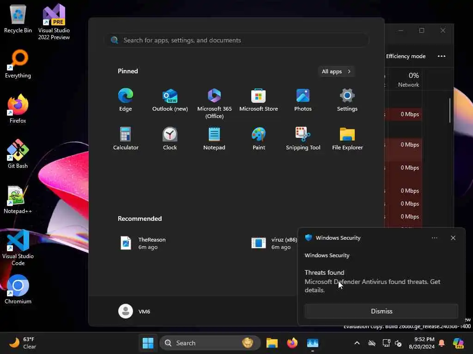Open Notepad from Start menu
The image size is (473, 354).
[214, 139]
